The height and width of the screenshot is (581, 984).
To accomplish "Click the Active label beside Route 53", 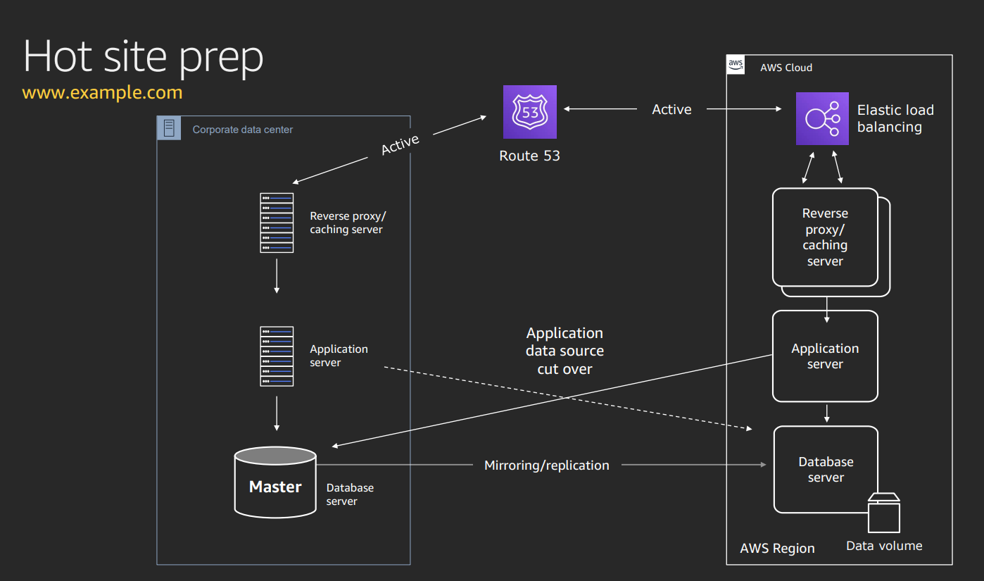I will [x=671, y=109].
